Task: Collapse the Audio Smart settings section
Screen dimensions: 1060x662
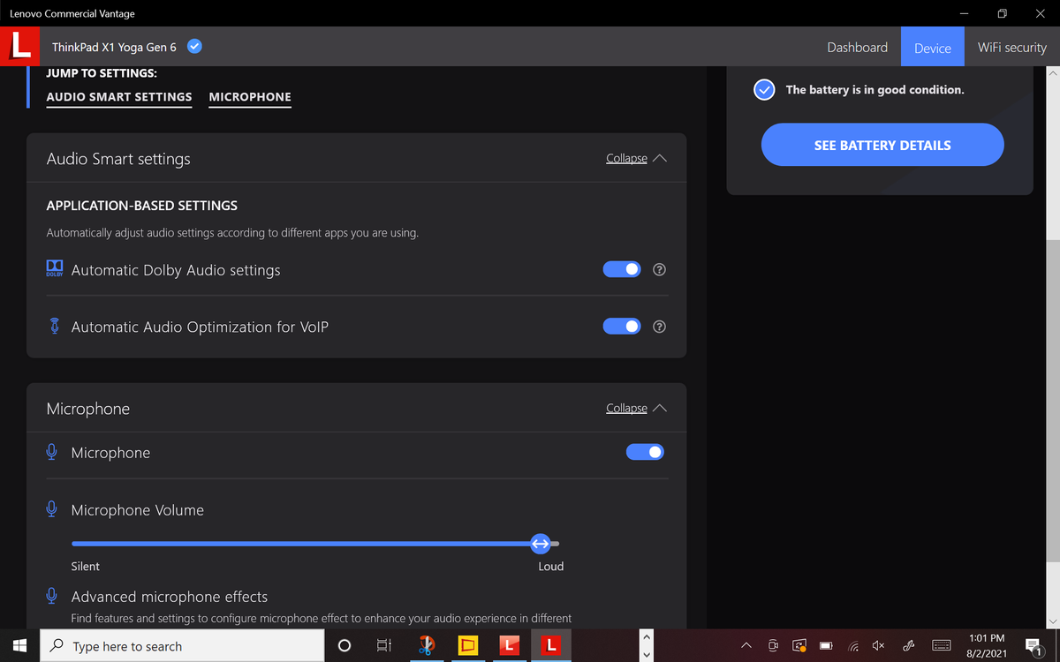Action: [x=636, y=159]
